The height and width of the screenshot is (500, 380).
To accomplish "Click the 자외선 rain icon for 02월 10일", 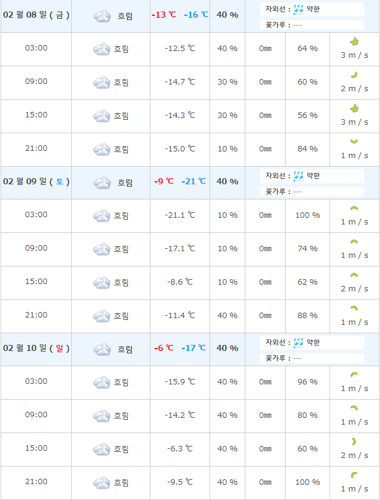I will pos(298,342).
